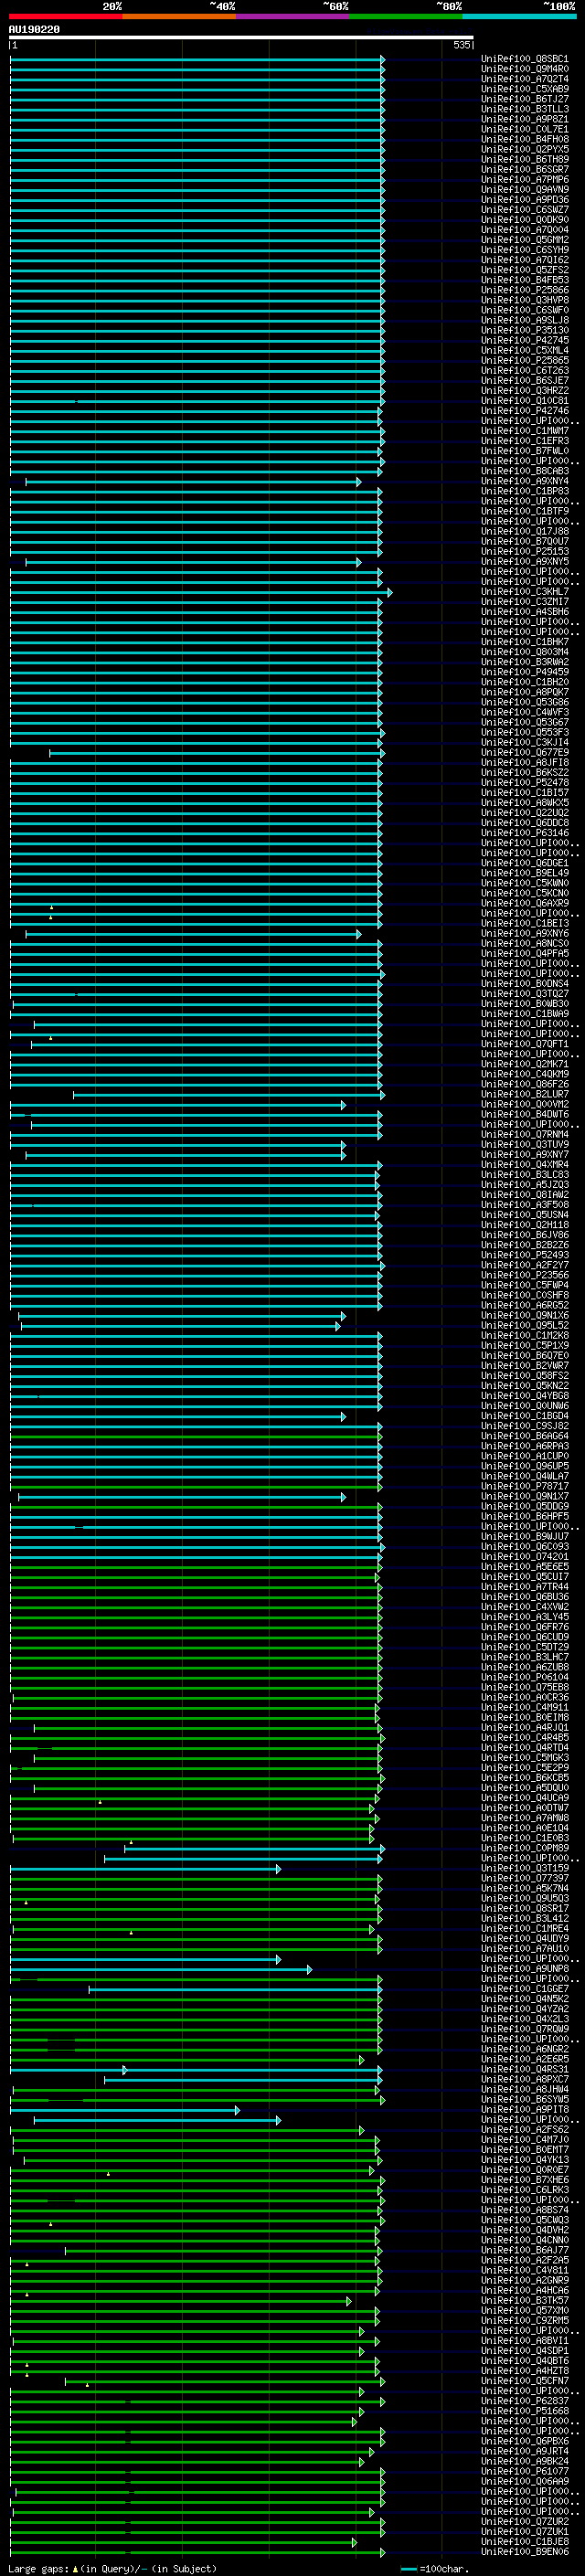The width and height of the screenshot is (585, 2576).
Task: Select hit label UniRef100_C6SYH9
Action: coord(525,250)
